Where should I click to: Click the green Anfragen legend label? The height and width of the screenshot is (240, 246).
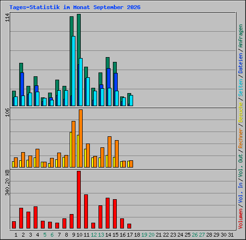[240, 36]
